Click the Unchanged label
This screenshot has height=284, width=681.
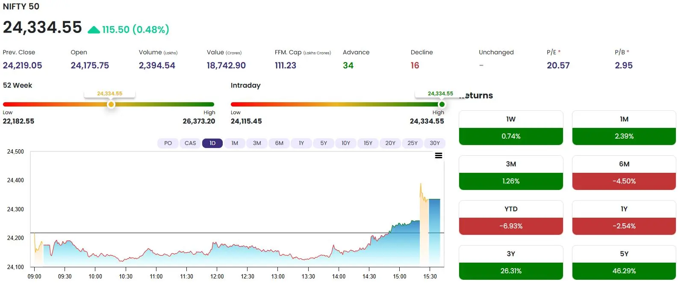496,52
